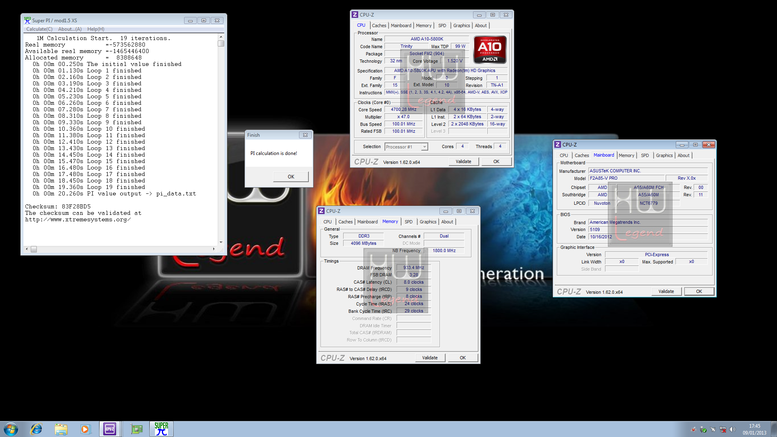This screenshot has width=777, height=437.
Task: Click the Z icon in Memory CPU-Z title bar
Action: pos(321,211)
